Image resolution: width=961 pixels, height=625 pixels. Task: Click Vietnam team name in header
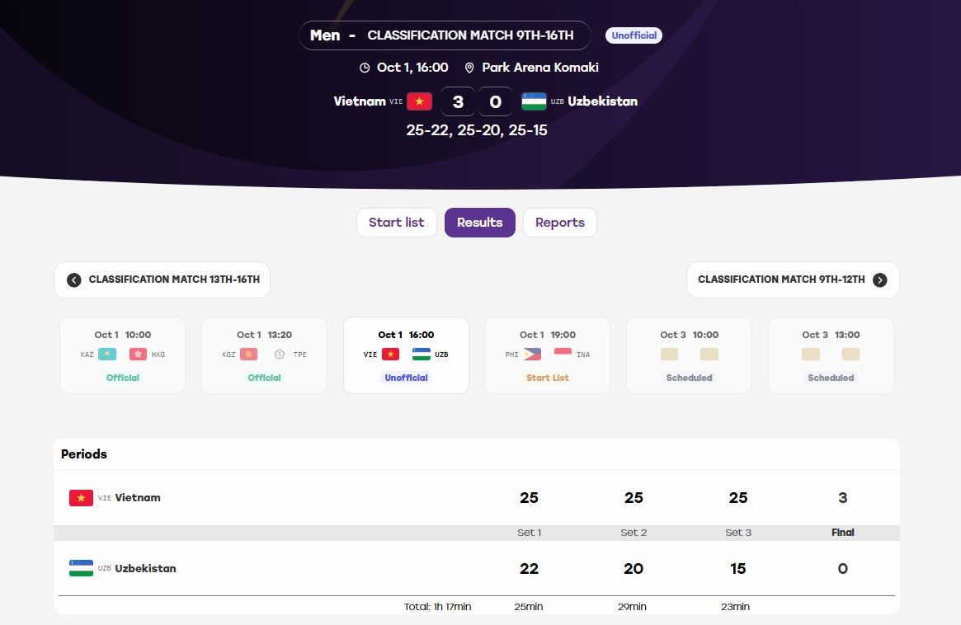[359, 101]
